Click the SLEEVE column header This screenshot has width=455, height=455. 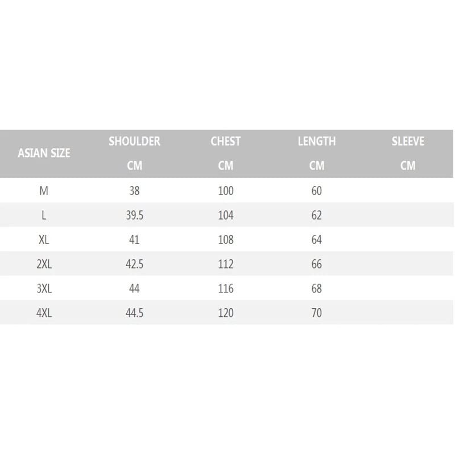[x=408, y=141]
